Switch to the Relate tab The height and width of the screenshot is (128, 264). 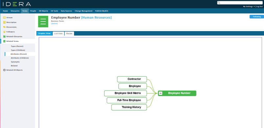(69, 33)
